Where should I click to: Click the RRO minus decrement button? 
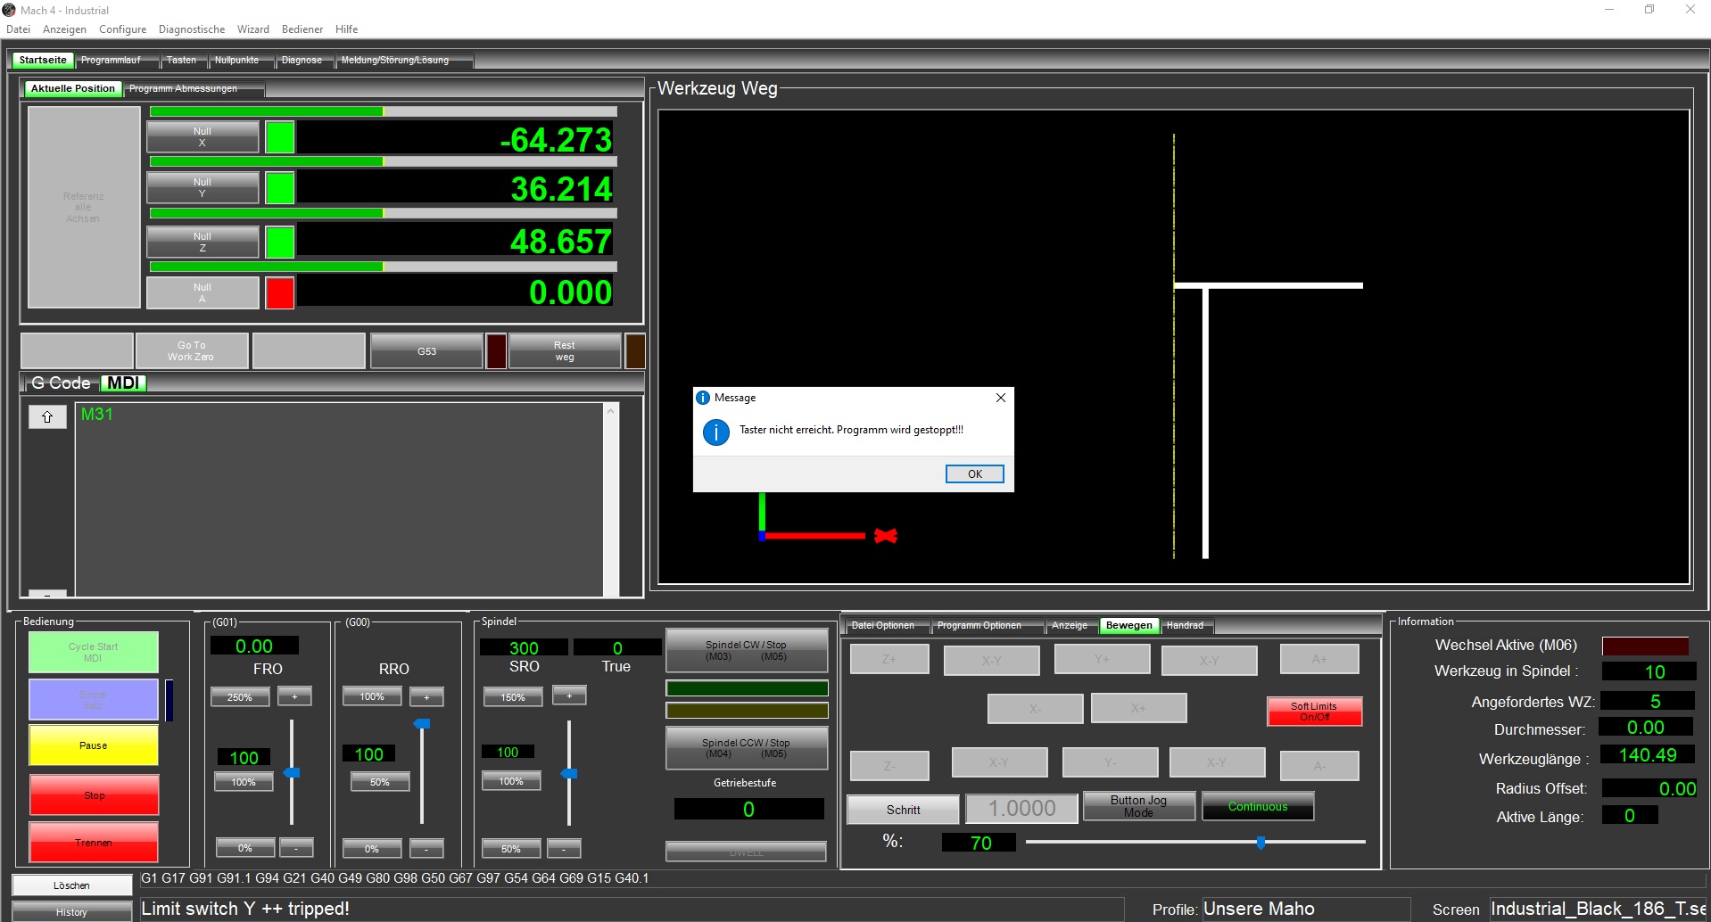[x=426, y=848]
